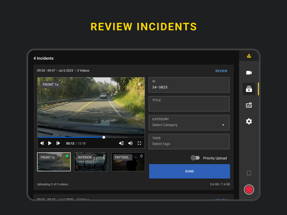Screen dimensions: 287x215
Task: Open settings gear in sidebar
Action: point(249,121)
